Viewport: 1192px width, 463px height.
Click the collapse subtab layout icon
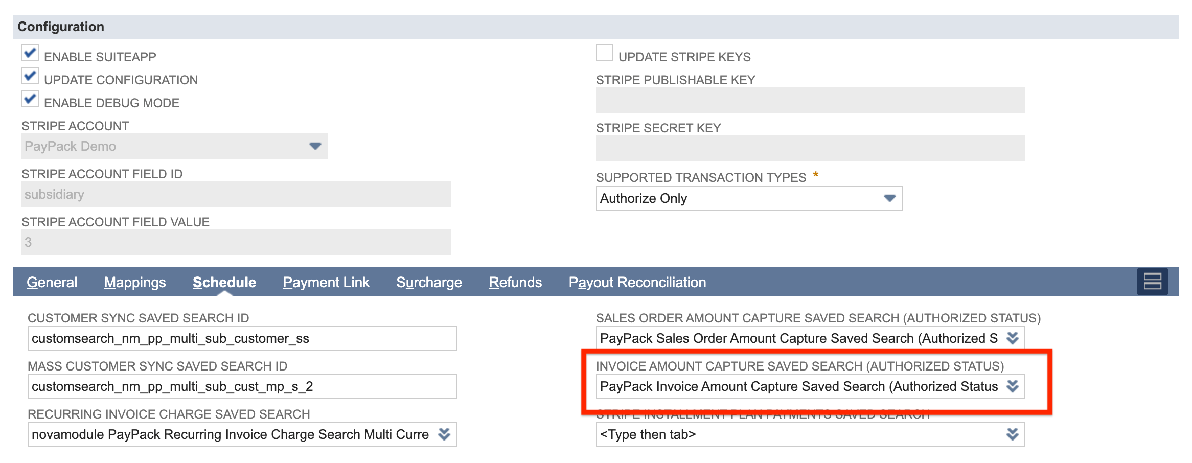(1153, 282)
